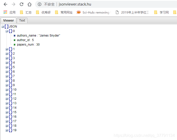This screenshot has height=140, width=177.
Task: Open the browser home page icon
Action: [30, 5]
